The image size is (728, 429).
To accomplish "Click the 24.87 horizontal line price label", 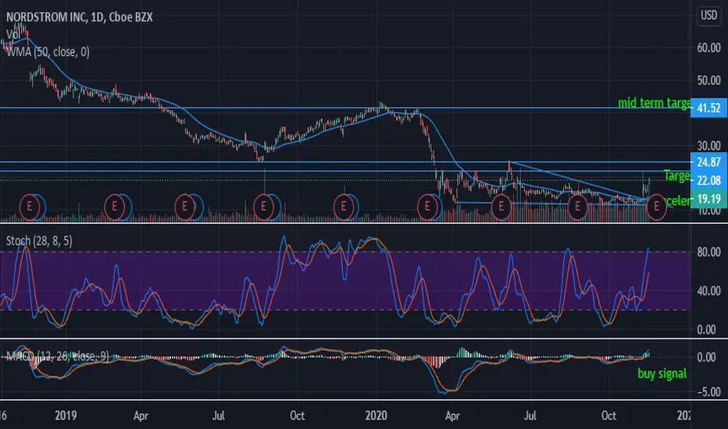I will 708,162.
